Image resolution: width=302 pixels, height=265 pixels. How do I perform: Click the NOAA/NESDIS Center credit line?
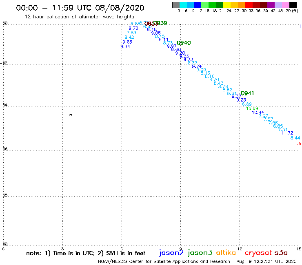[164, 262]
